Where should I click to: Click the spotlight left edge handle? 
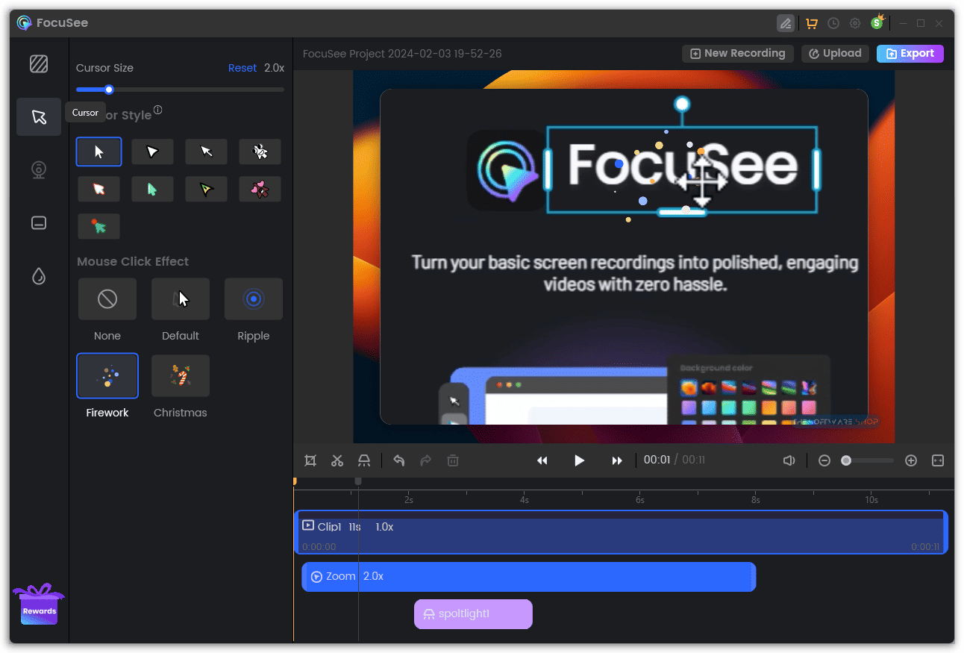pyautogui.click(x=548, y=169)
